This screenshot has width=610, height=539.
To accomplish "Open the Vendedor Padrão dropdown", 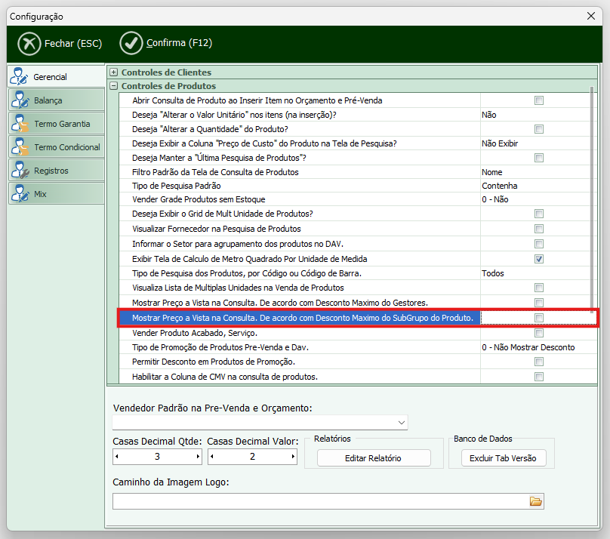I will [x=401, y=422].
